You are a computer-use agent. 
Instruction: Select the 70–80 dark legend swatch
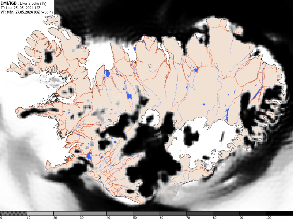(200, 214)
